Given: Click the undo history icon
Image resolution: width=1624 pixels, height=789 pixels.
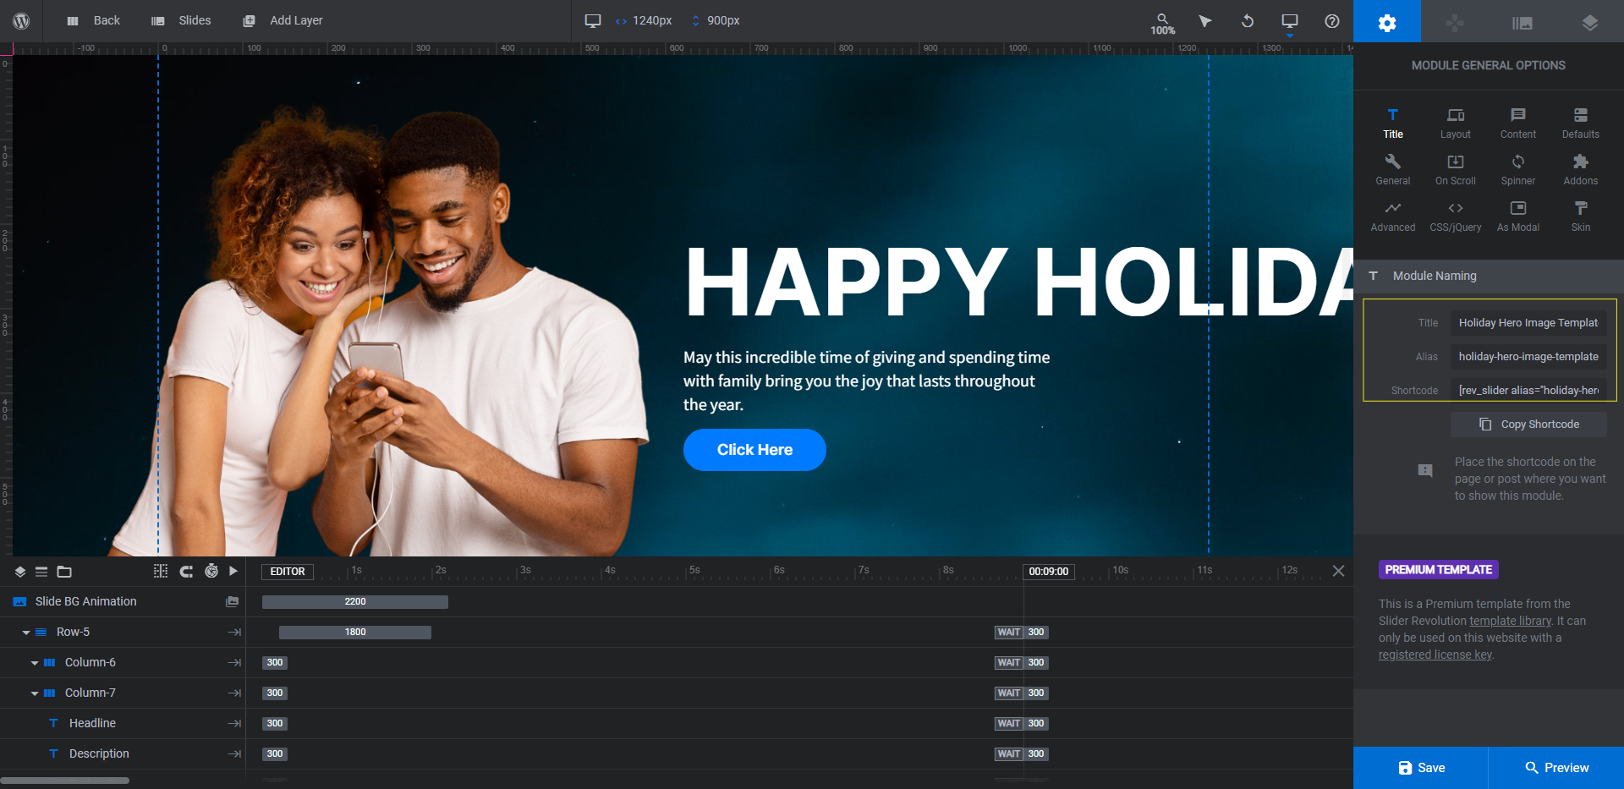Looking at the screenshot, I should click(1248, 21).
